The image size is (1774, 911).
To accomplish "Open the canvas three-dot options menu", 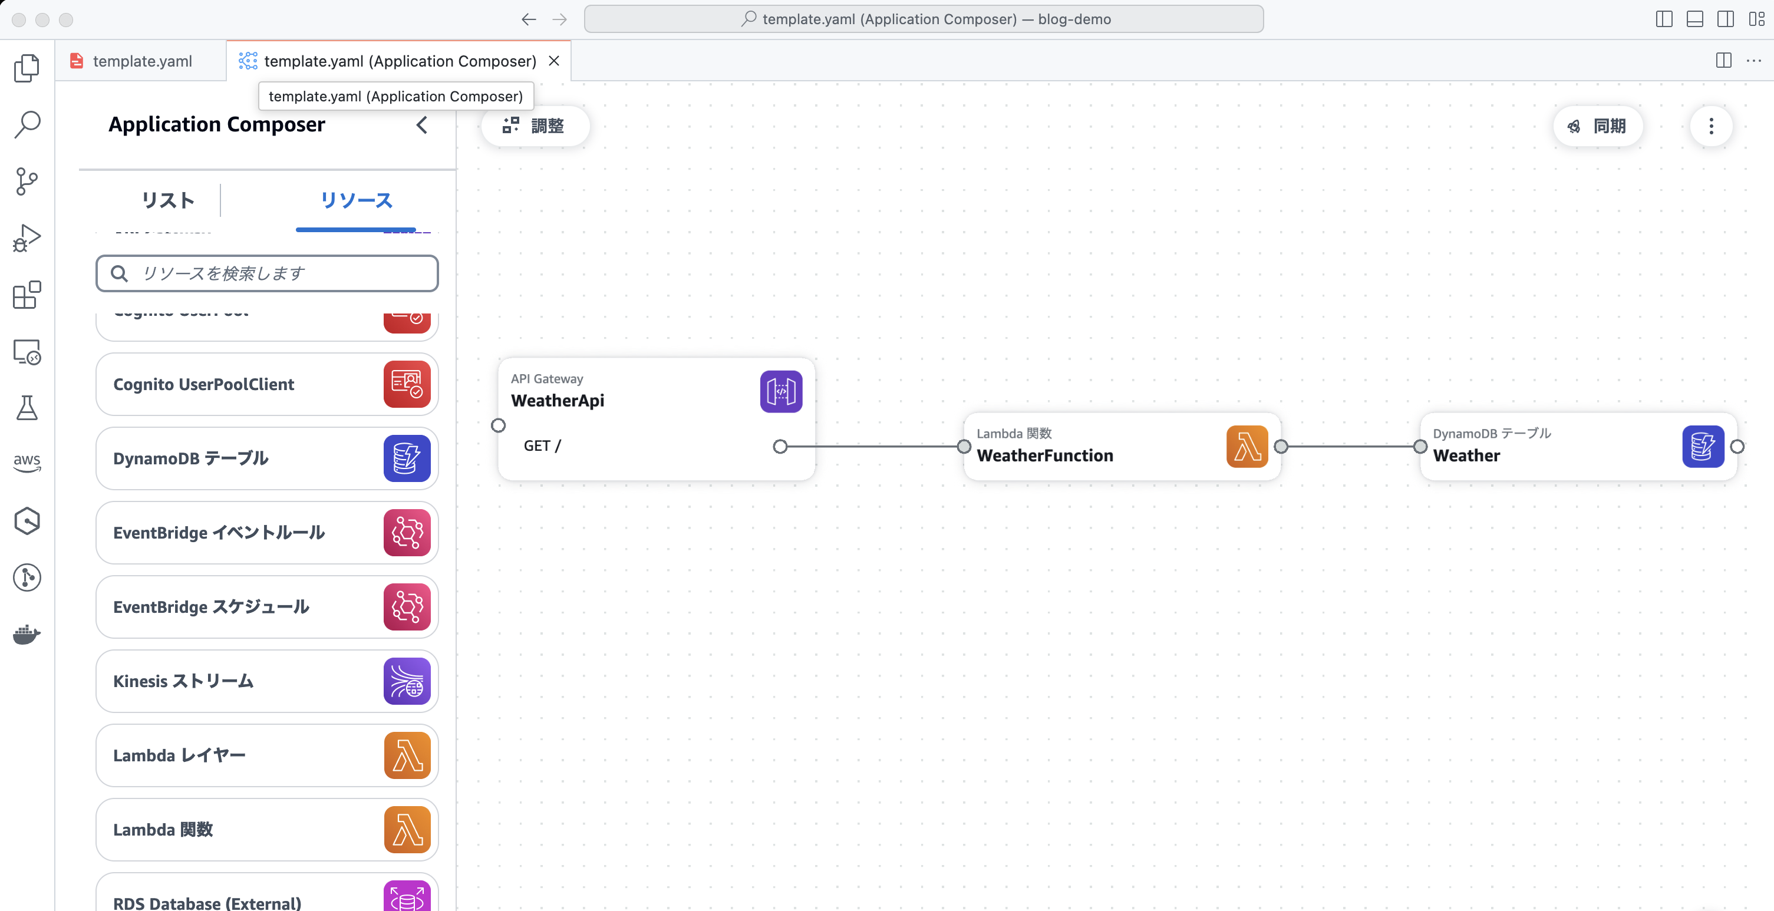I will (1712, 126).
